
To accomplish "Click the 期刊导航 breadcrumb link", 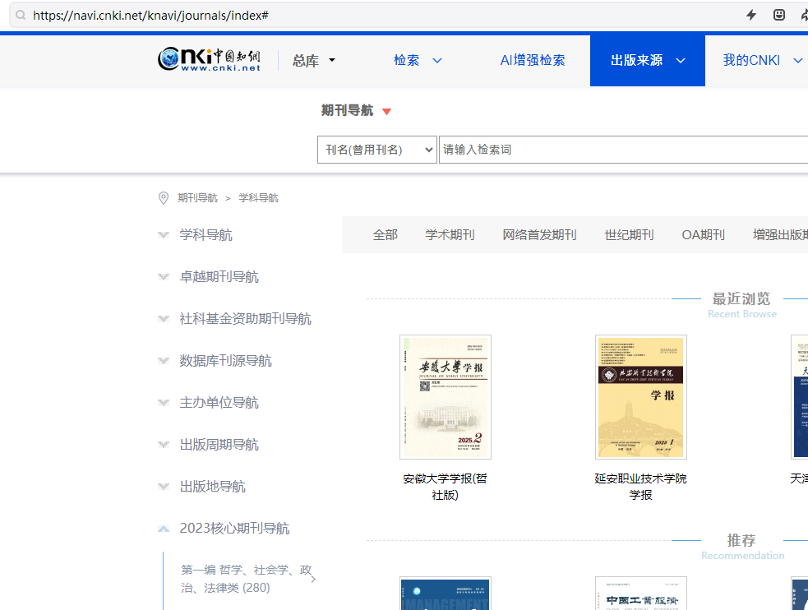I will point(197,198).
